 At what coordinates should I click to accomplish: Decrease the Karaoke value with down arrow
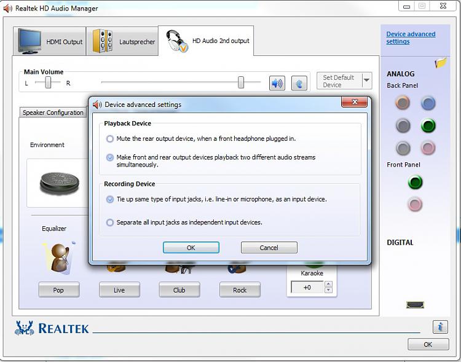tap(329, 290)
